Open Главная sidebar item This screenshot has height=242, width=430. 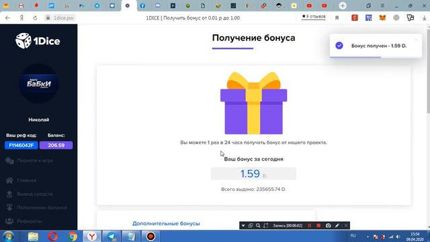pos(26,180)
